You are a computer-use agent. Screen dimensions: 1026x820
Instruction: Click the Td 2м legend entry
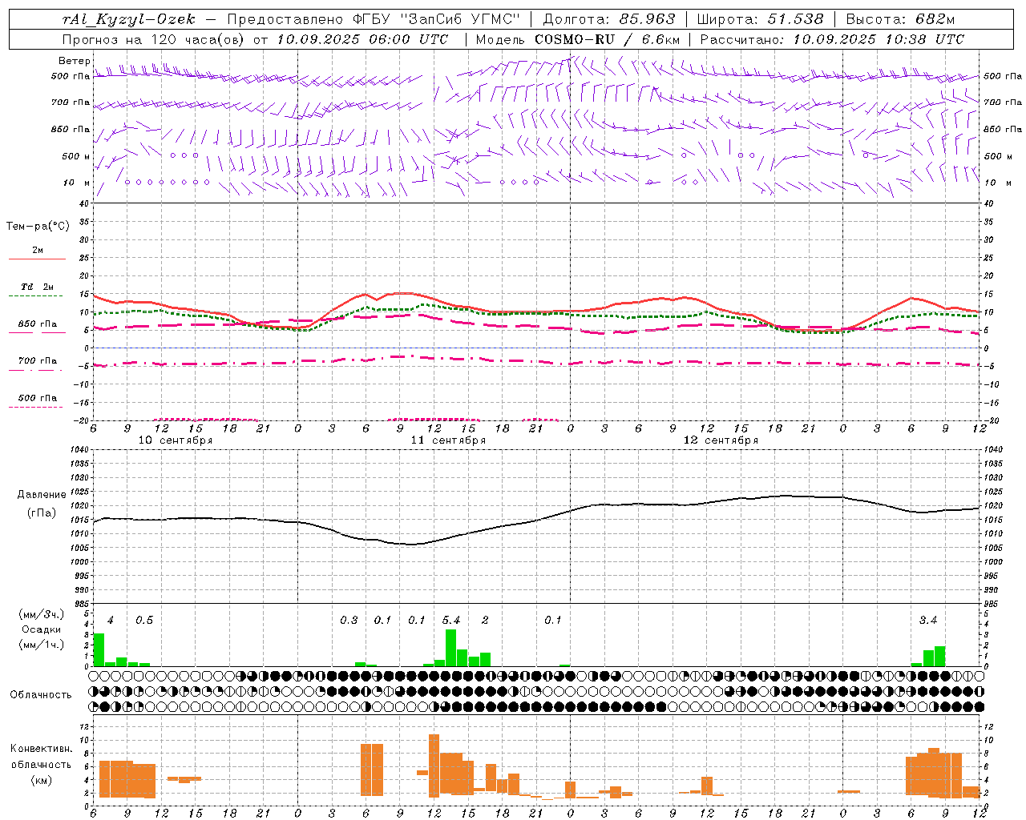click(37, 287)
